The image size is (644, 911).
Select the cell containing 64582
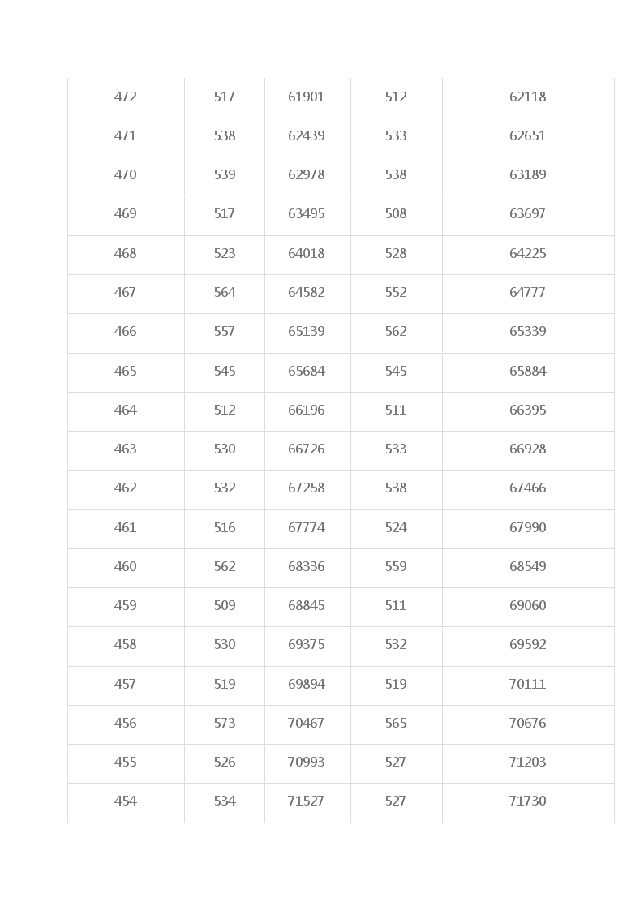click(x=307, y=293)
